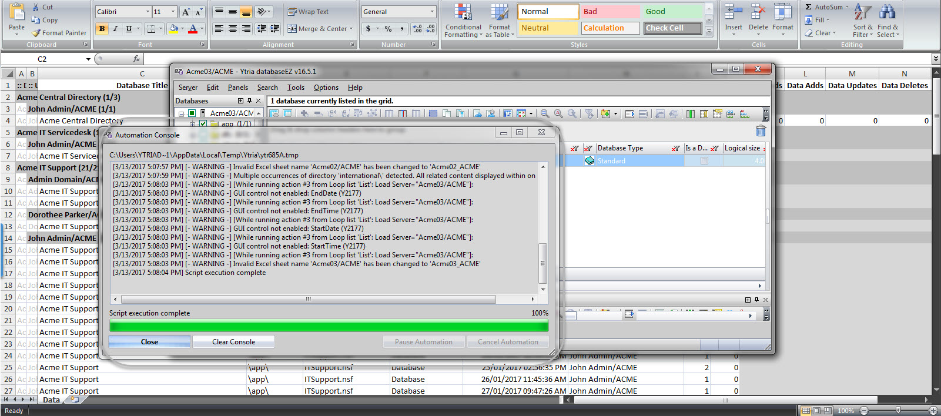Click the insert function fx icon

[x=136, y=59]
